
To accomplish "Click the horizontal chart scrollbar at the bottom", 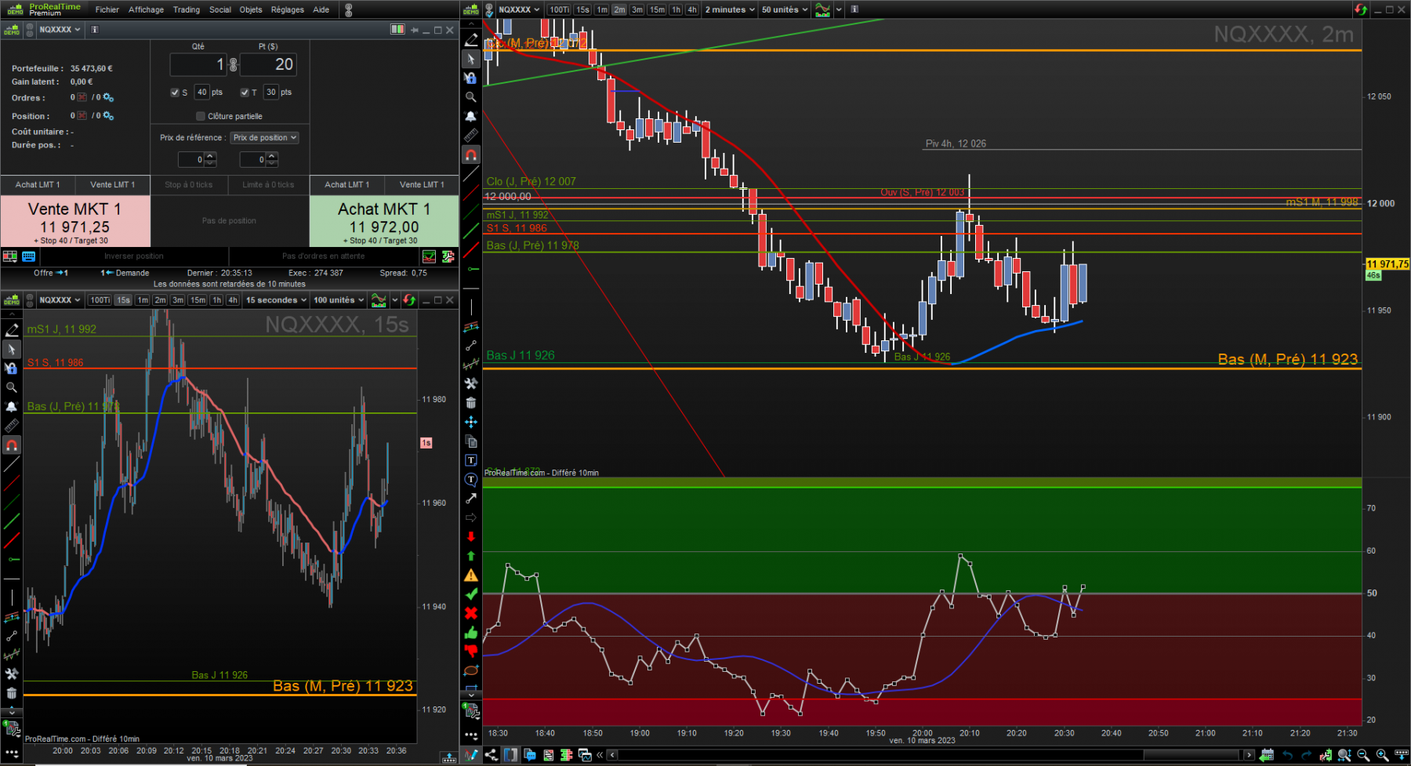I will coord(930,755).
